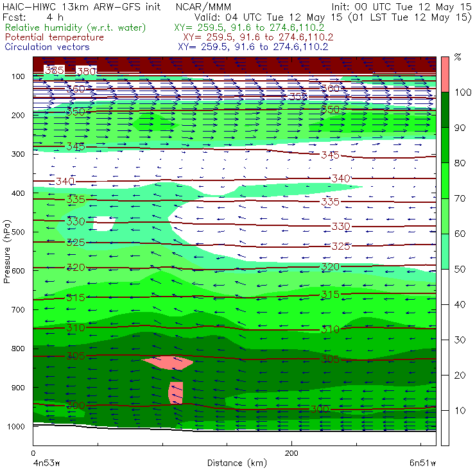Click the title 'HAIC-HIWC 13km ARW-GFS init'
The image size is (475, 475).
82,6
